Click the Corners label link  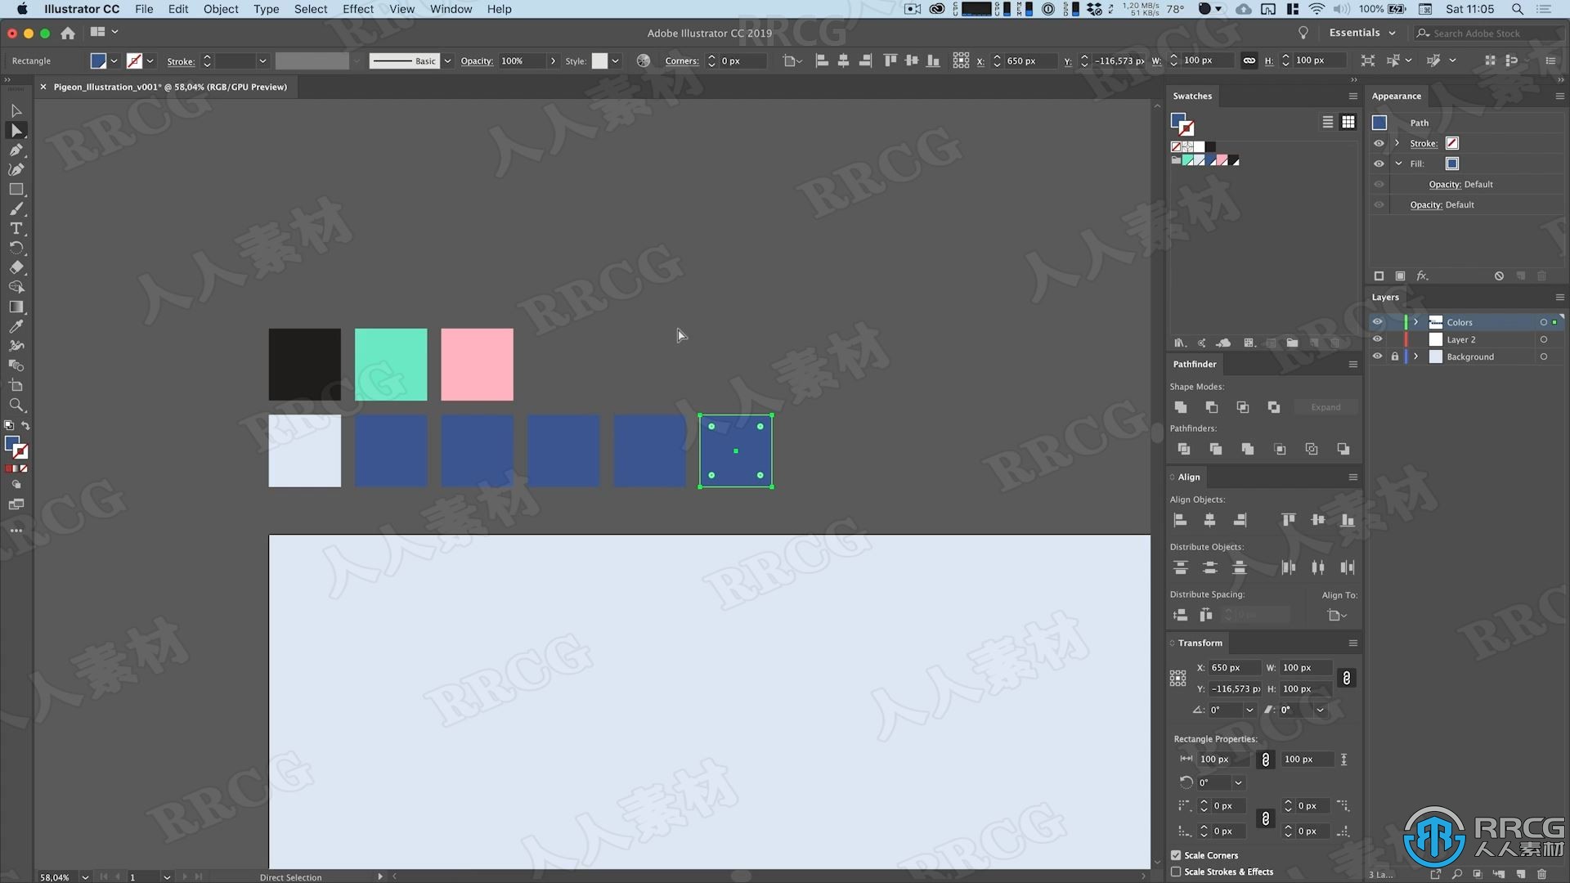pyautogui.click(x=682, y=61)
